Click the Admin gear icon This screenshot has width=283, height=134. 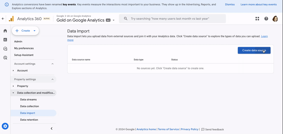(x=5, y=126)
